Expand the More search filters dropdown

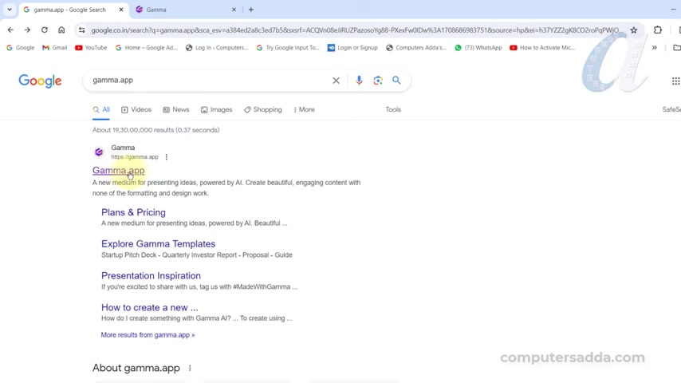click(304, 109)
